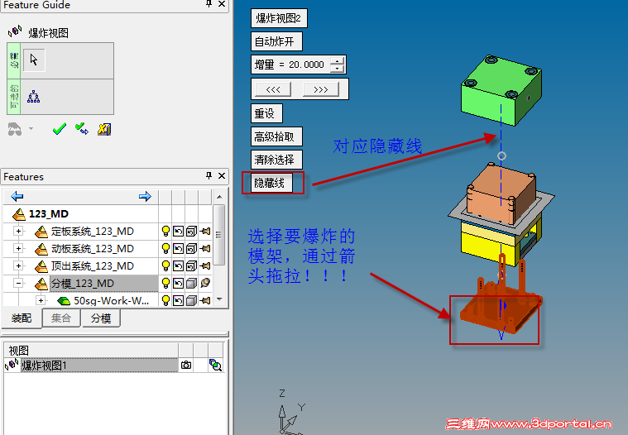The height and width of the screenshot is (435, 628).
Task: Expand the 定板系统_123_MD node
Action: (x=18, y=231)
